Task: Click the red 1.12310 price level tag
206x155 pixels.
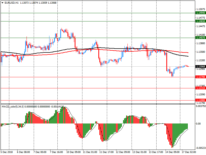Action: pos(200,88)
